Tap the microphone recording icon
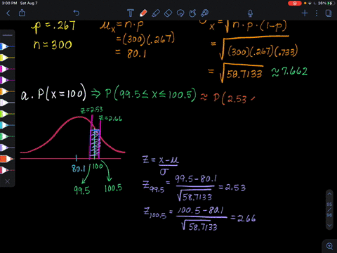 [250, 13]
